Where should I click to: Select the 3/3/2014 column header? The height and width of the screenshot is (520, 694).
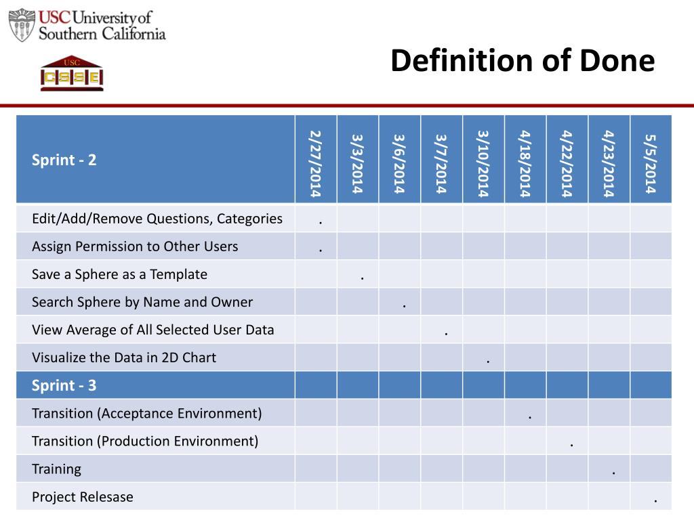tap(358, 159)
